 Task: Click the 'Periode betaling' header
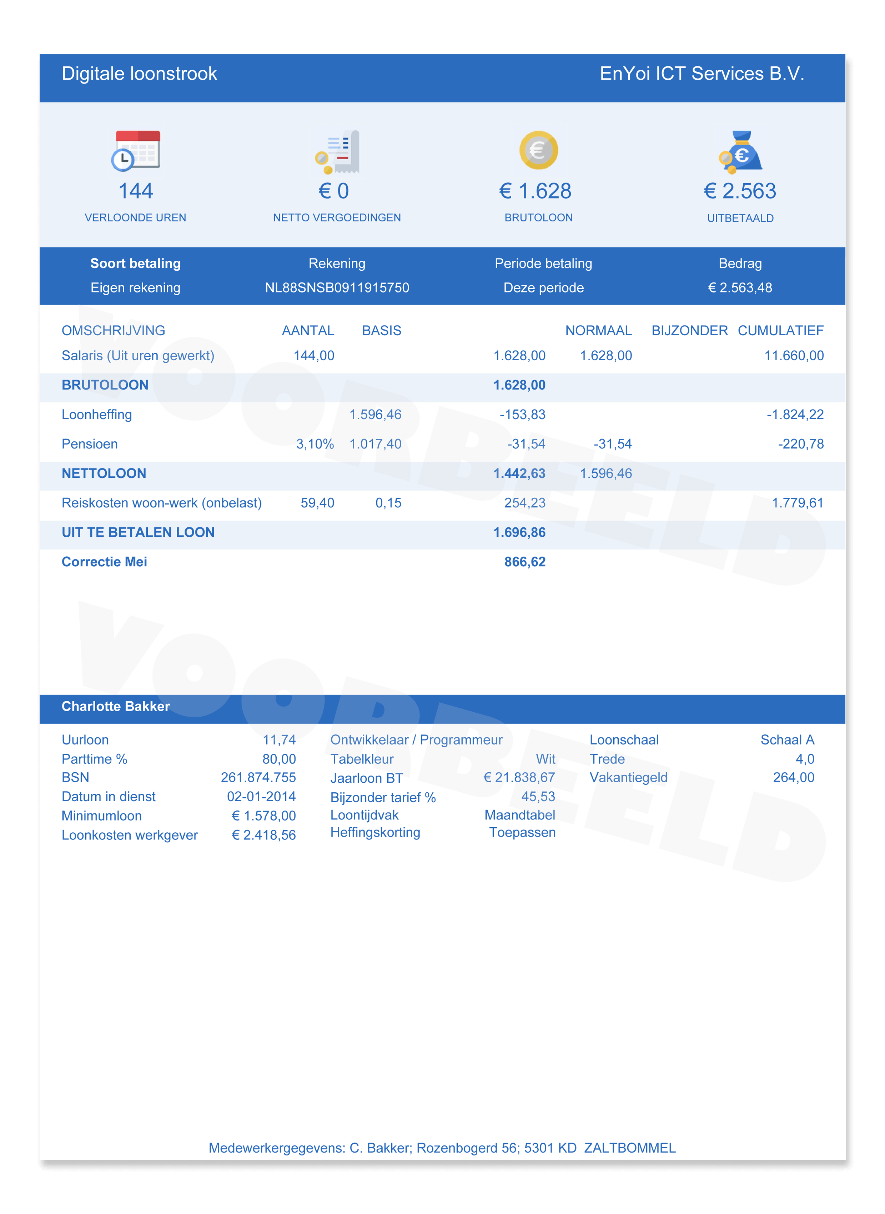point(543,263)
